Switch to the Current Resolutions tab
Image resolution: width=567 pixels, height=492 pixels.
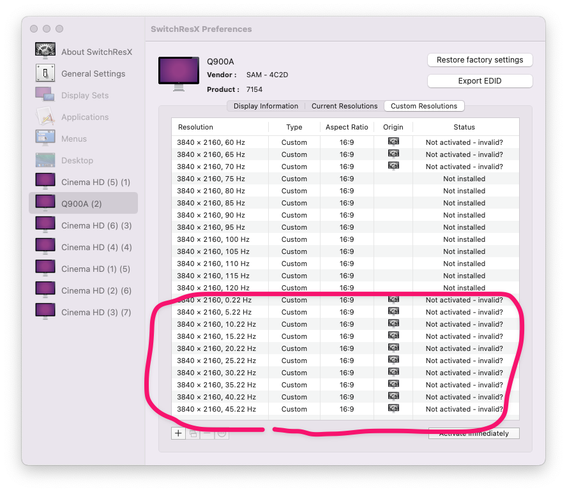pyautogui.click(x=344, y=106)
